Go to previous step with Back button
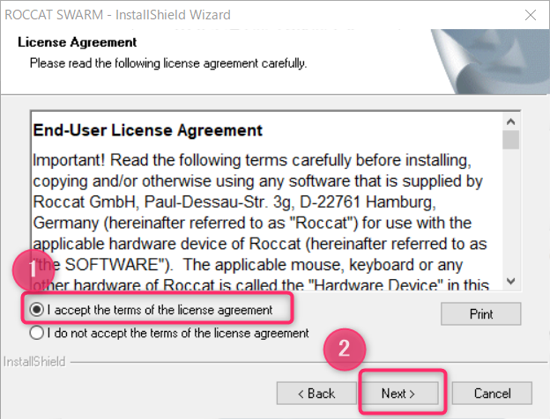550x419 pixels. tap(316, 393)
